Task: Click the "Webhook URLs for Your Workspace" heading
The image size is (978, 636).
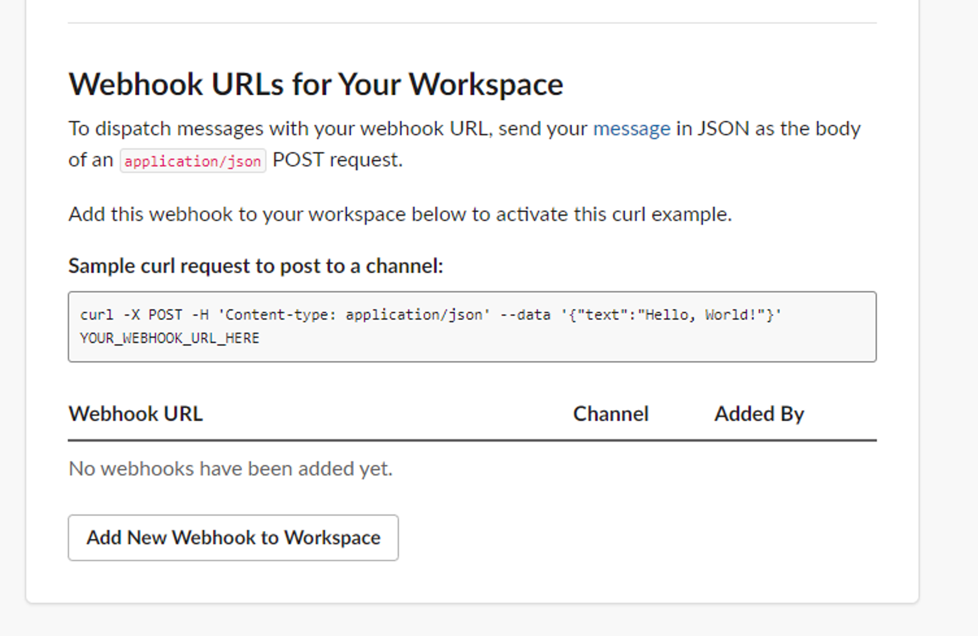Action: coord(316,85)
